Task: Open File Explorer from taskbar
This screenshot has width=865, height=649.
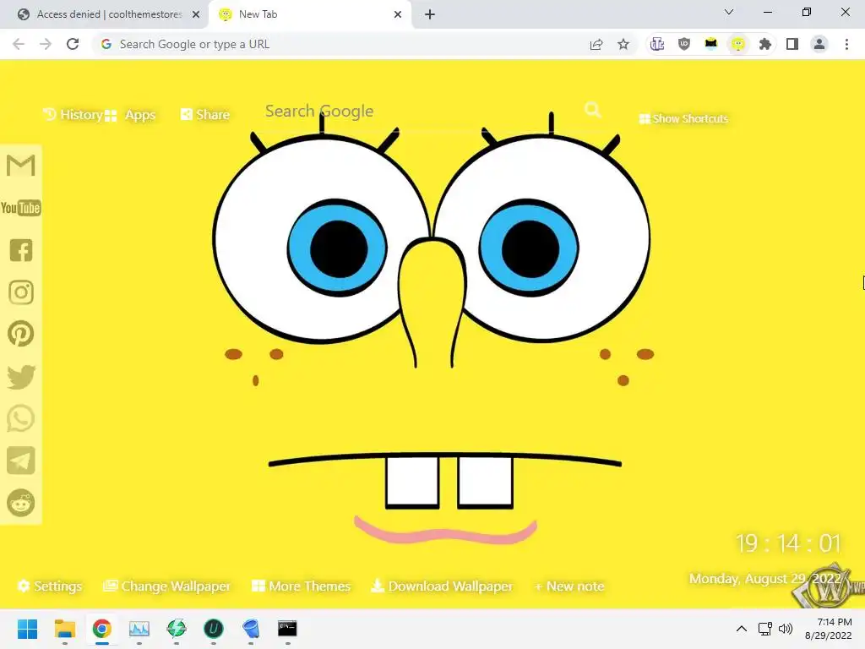Action: click(x=65, y=629)
